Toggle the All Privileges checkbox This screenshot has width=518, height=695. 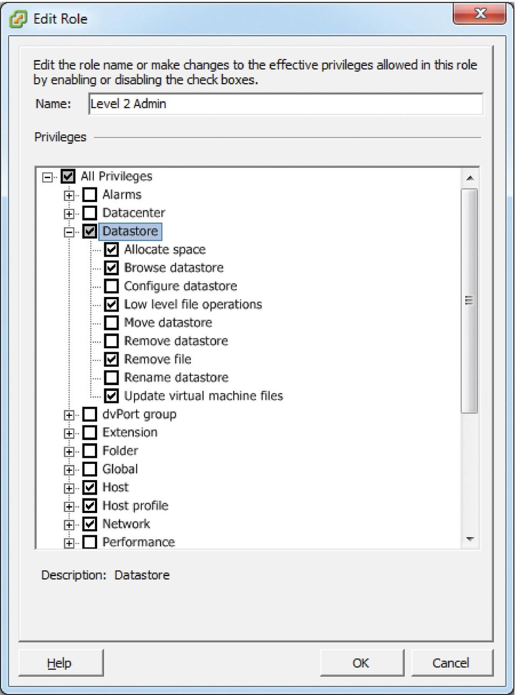coord(68,176)
